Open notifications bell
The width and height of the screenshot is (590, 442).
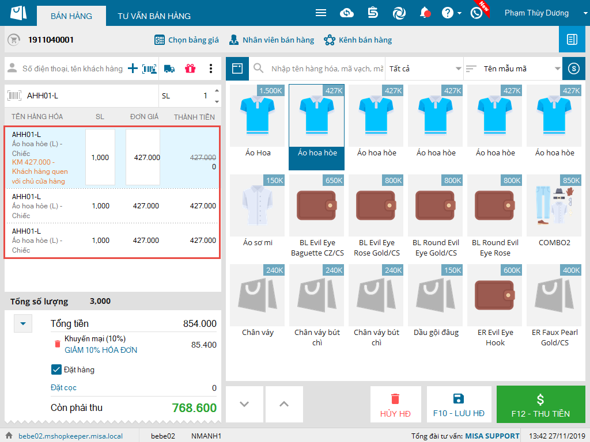click(425, 13)
